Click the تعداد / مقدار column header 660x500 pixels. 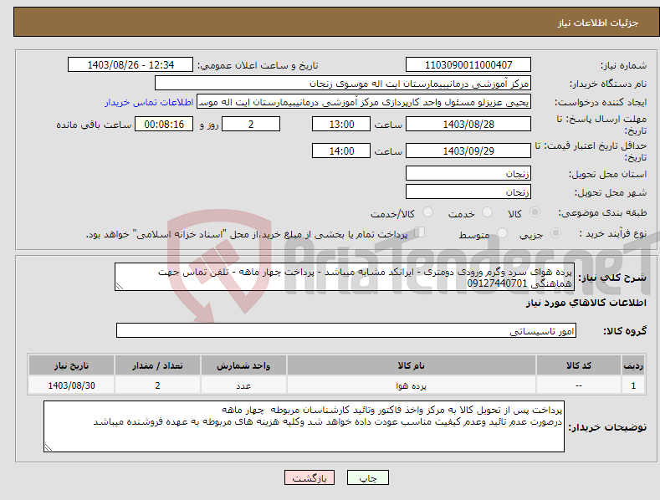click(157, 365)
